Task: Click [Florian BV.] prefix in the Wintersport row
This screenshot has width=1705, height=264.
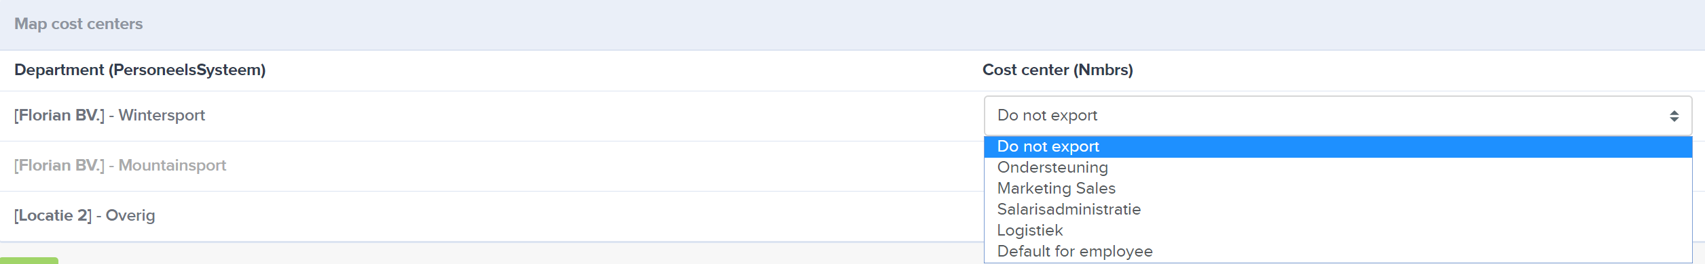Action: pos(60,116)
